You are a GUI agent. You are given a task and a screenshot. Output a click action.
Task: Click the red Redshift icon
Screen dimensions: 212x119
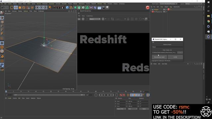pos(147,8)
